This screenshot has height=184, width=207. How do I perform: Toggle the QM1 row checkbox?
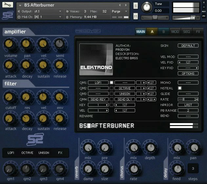tap(111, 83)
